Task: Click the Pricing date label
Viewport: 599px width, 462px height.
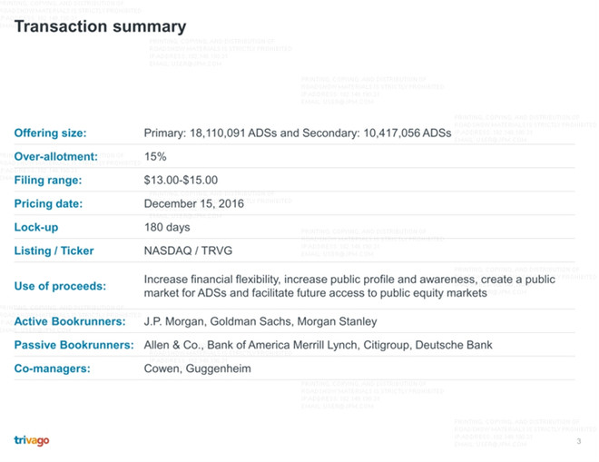Action: [x=48, y=203]
